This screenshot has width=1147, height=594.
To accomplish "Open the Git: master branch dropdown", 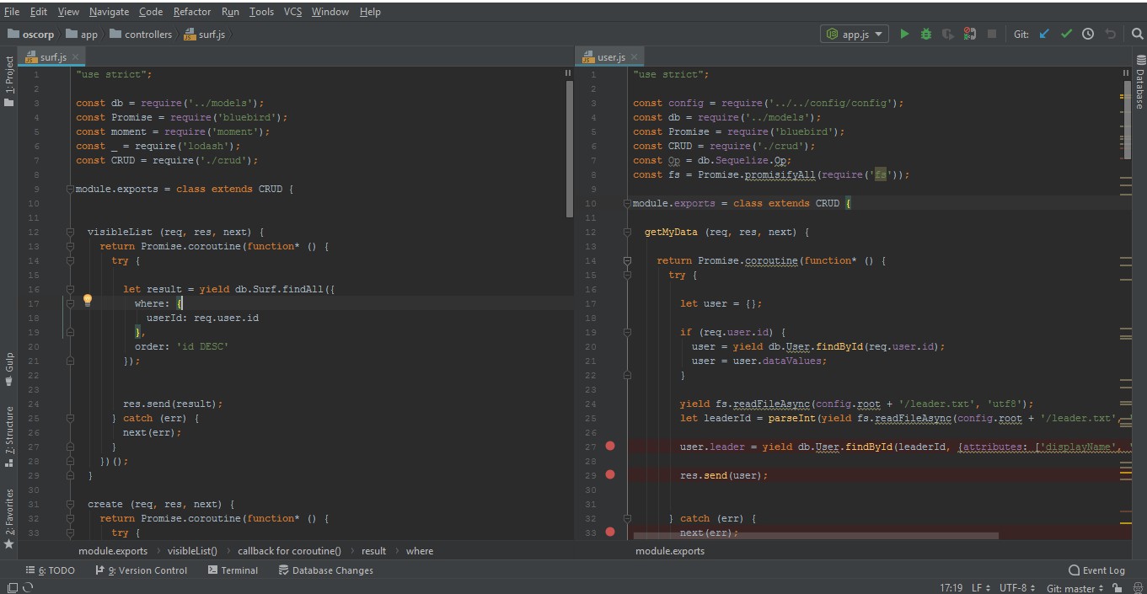I will coord(1075,588).
